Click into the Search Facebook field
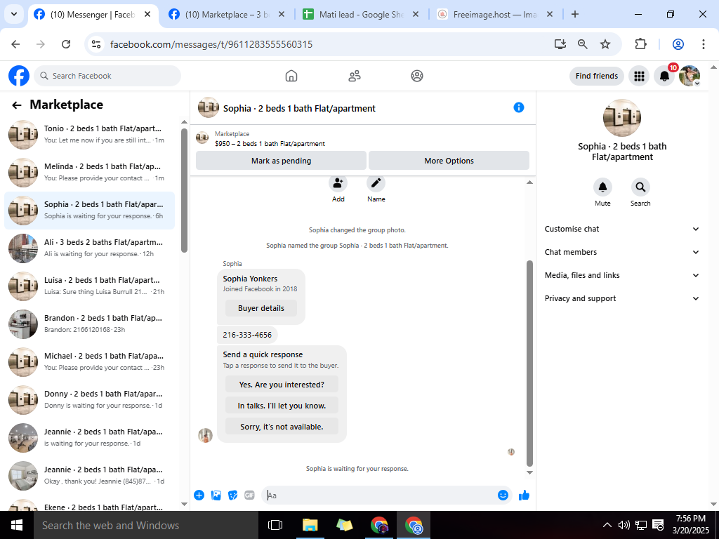 coord(107,76)
